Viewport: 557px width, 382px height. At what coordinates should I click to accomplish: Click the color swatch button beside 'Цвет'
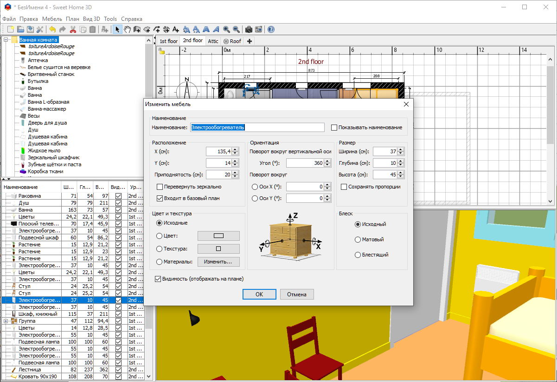pyautogui.click(x=218, y=235)
